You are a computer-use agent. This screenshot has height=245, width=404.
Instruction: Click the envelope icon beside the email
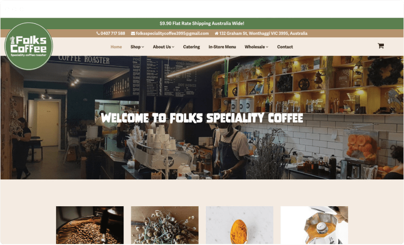coord(133,33)
